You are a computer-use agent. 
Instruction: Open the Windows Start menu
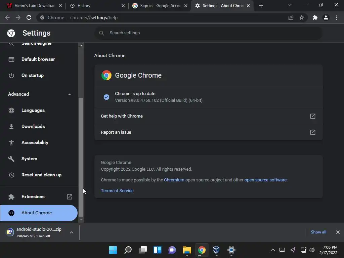coord(113,250)
